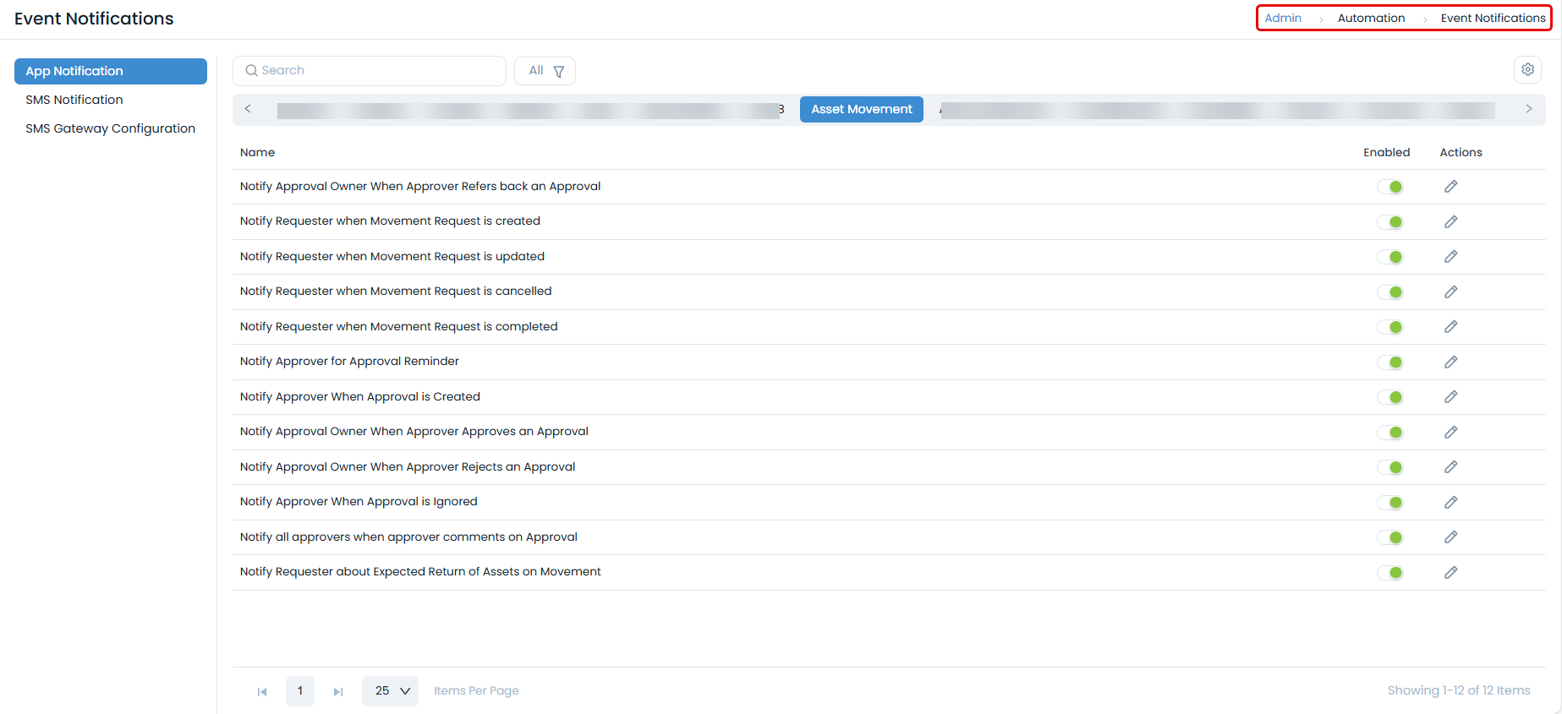
Task: Open the All filter dropdown
Action: (545, 71)
